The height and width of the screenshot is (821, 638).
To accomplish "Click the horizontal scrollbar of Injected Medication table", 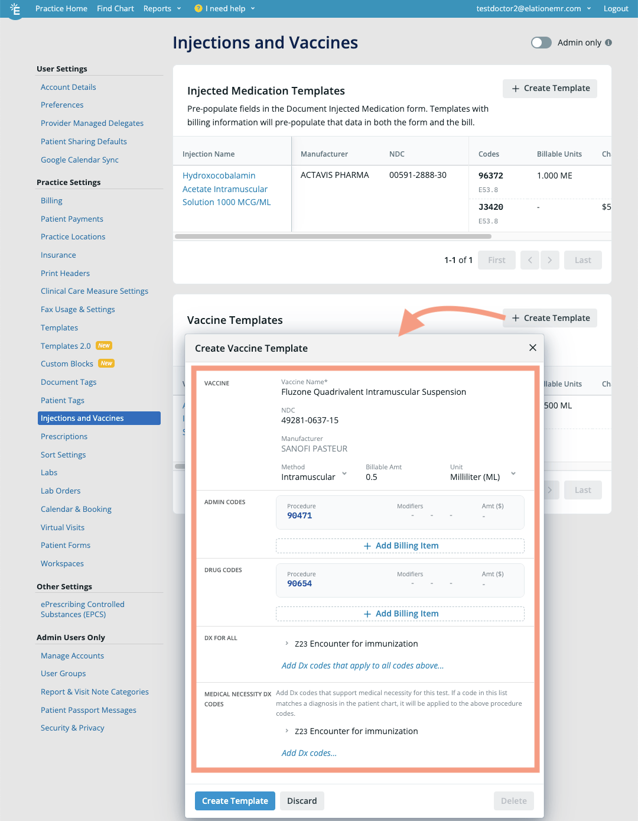I will (333, 236).
